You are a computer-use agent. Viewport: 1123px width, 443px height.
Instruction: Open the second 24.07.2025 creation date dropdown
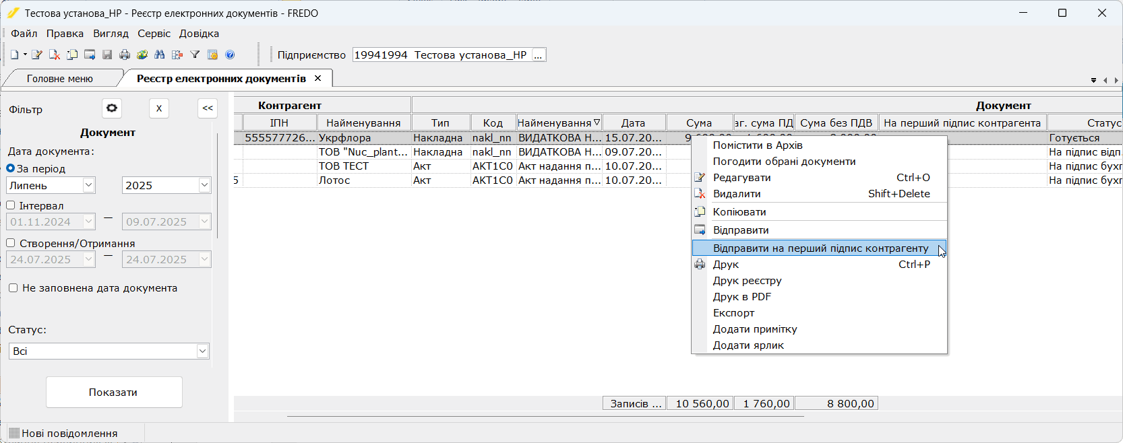(204, 259)
